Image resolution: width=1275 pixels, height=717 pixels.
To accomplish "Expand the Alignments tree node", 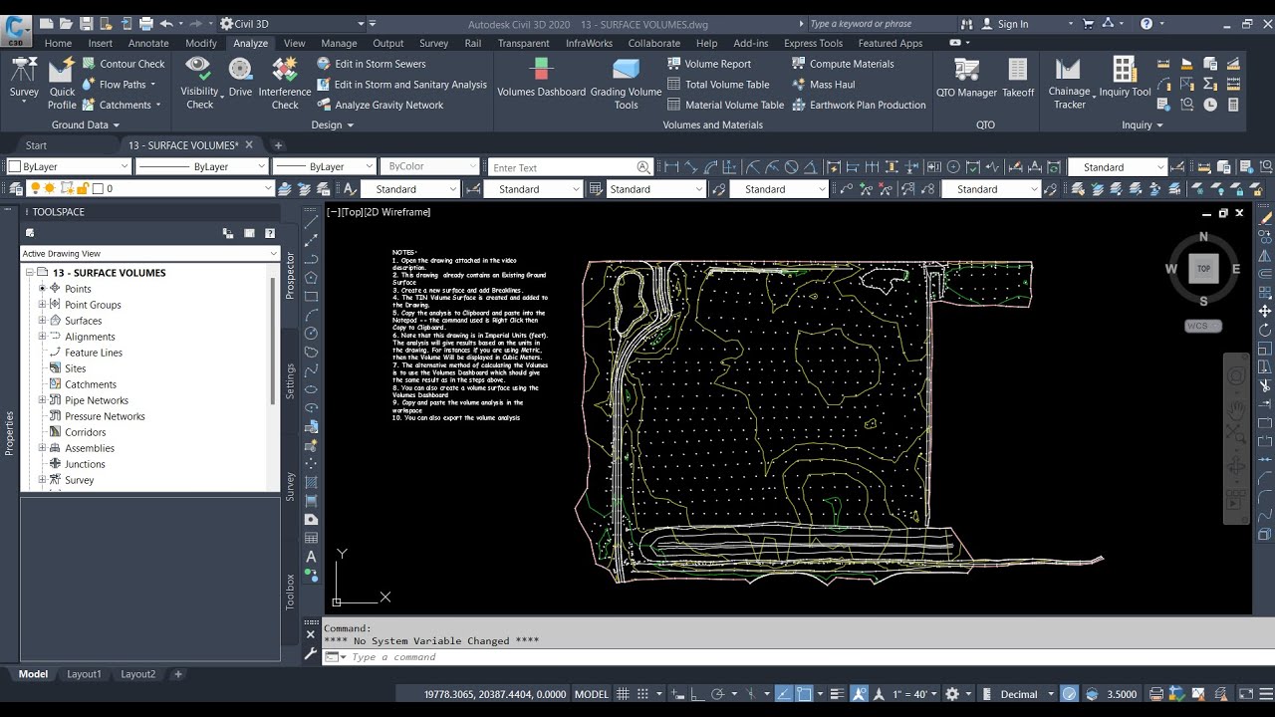I will tap(43, 337).
